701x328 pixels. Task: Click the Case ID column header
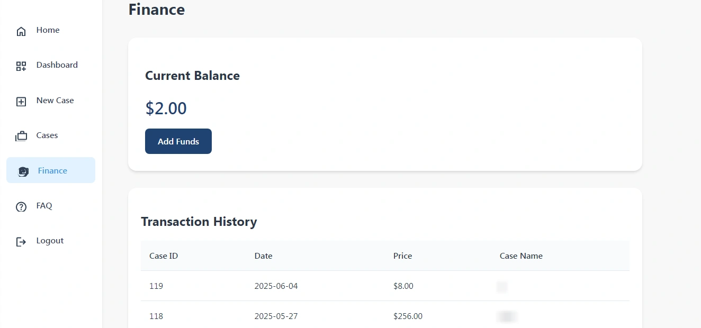coord(164,256)
